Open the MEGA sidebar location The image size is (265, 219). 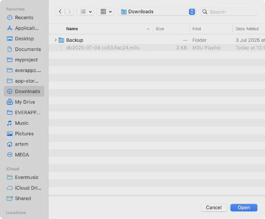coord(22,155)
